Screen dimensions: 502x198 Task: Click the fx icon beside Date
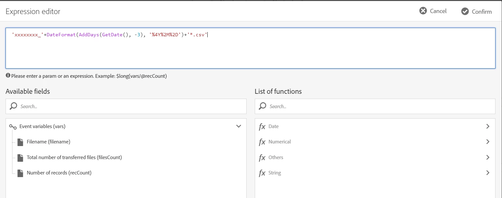click(262, 126)
